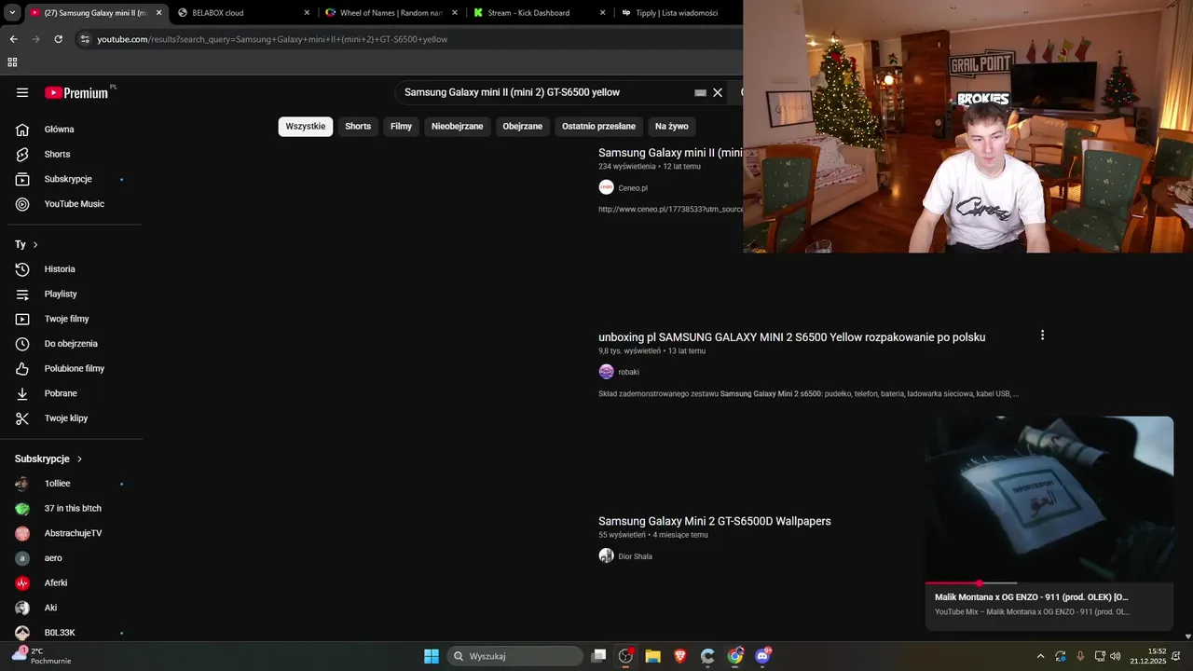Open the YouTube hamburger guide menu
Image resolution: width=1193 pixels, height=671 pixels.
point(22,92)
